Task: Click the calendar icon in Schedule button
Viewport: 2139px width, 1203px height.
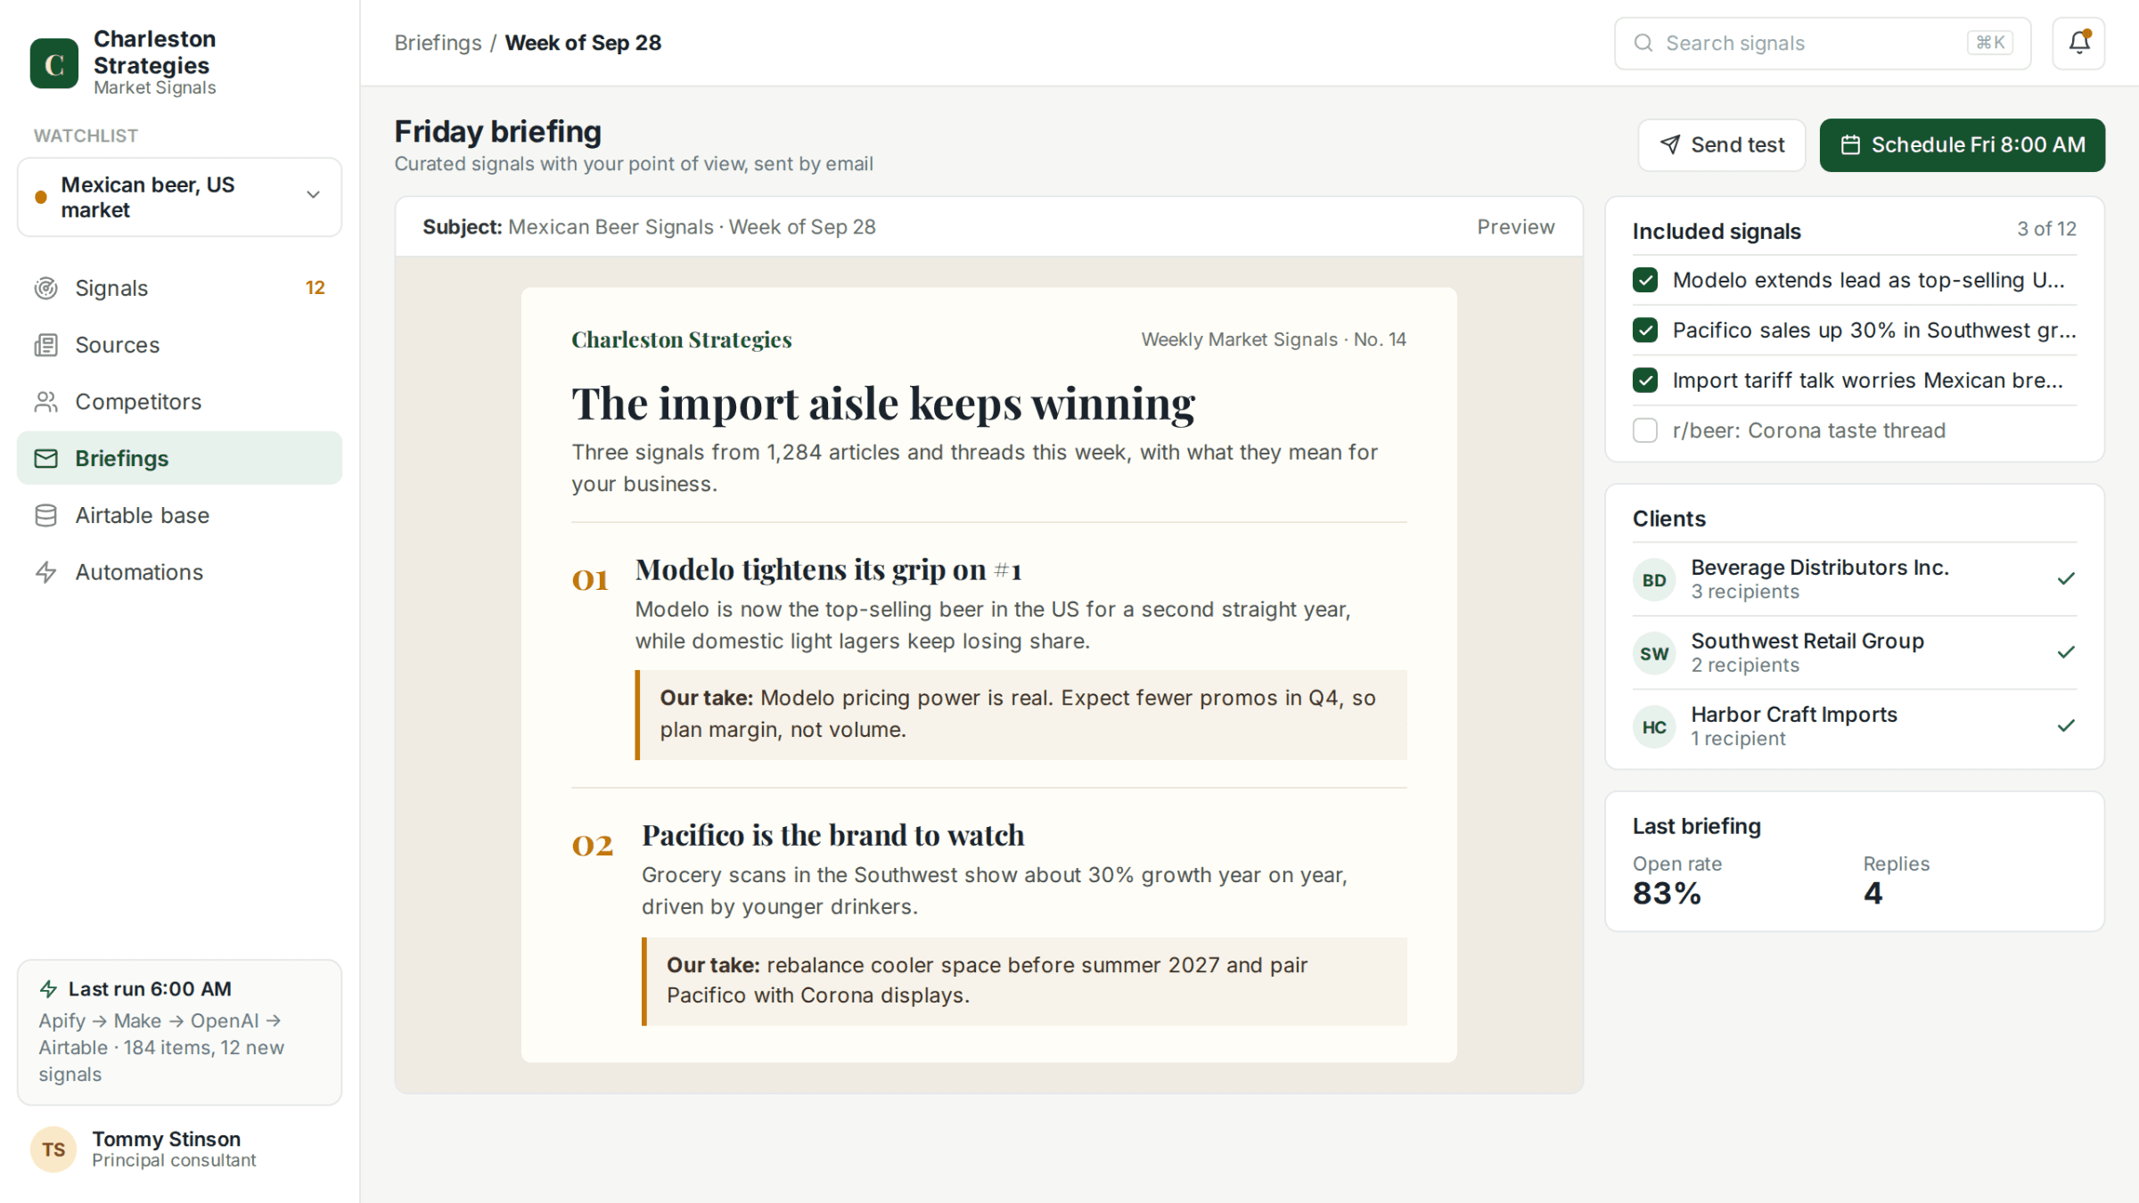Action: click(1850, 144)
